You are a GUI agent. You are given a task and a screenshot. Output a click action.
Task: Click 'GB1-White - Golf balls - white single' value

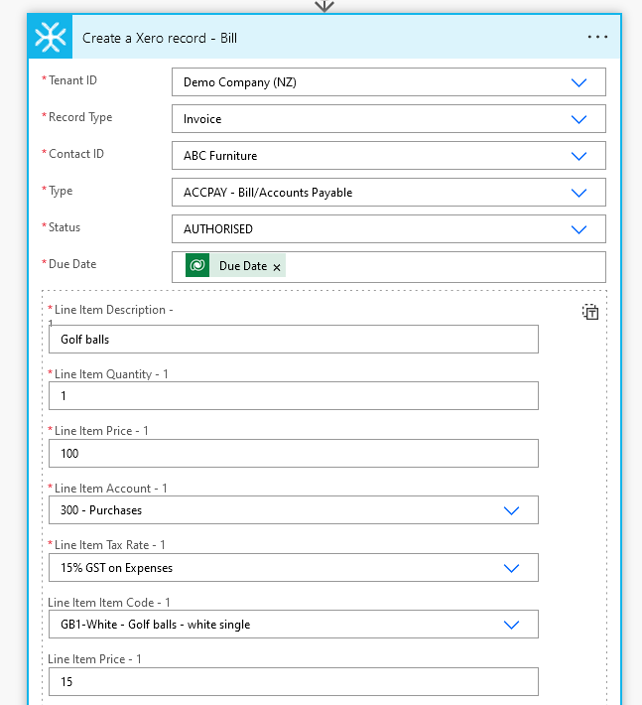point(156,625)
